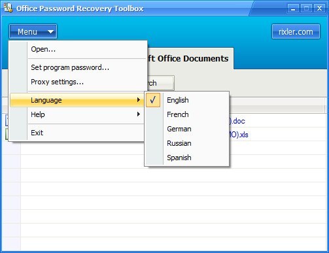The image size is (329, 253).
Task: Switch interface language to German
Action: pos(187,129)
